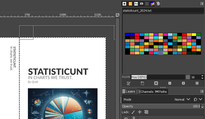205x119 pixels.
Task: Select the dark green swatch ending the top row
Action: [x=199, y=35]
